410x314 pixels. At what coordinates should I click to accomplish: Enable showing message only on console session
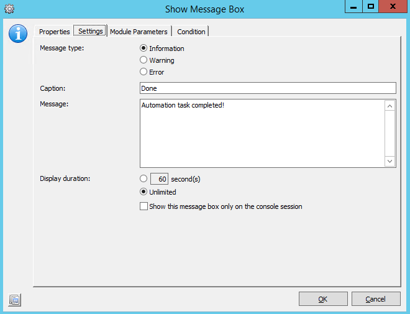click(x=144, y=206)
